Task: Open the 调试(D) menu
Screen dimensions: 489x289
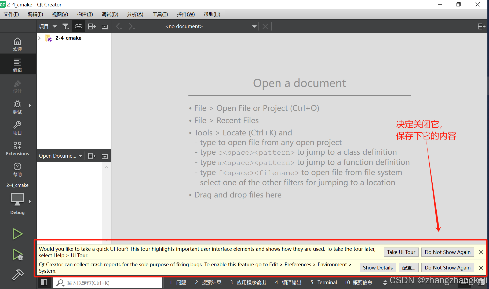Action: click(110, 14)
